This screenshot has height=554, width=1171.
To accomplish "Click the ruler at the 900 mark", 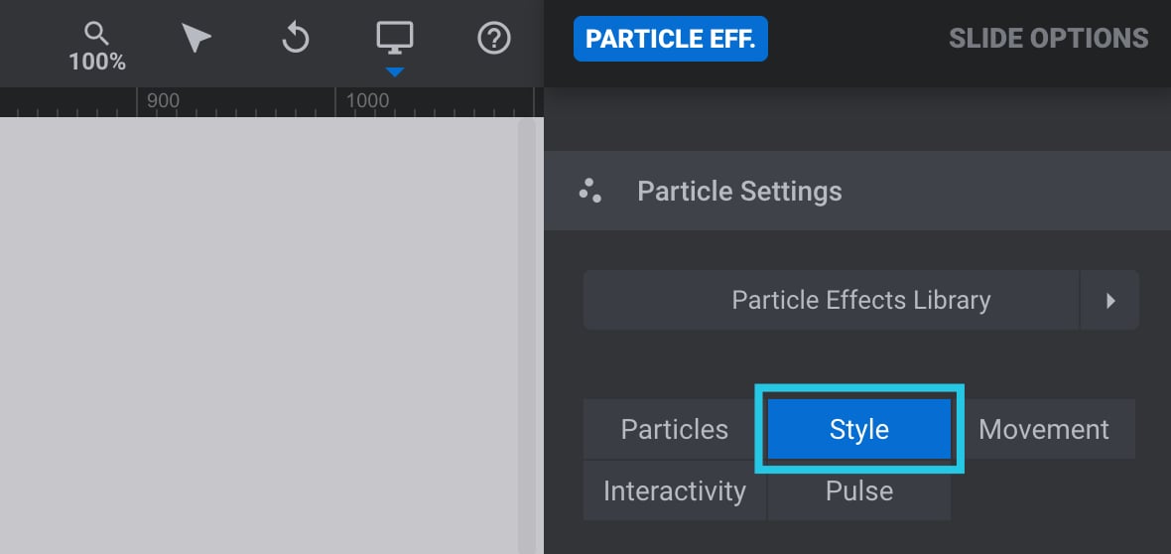I will tap(162, 101).
